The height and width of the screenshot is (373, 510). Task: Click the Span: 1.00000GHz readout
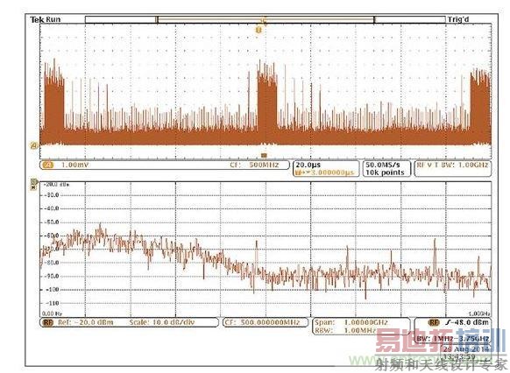[351, 322]
